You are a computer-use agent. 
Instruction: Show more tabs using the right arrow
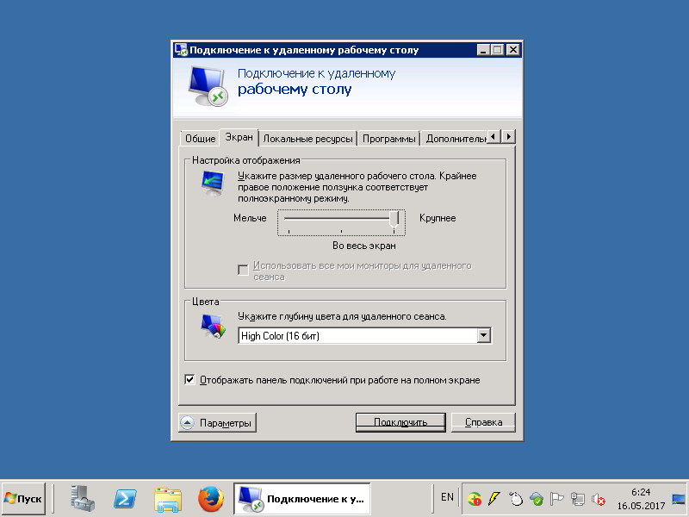click(x=509, y=137)
